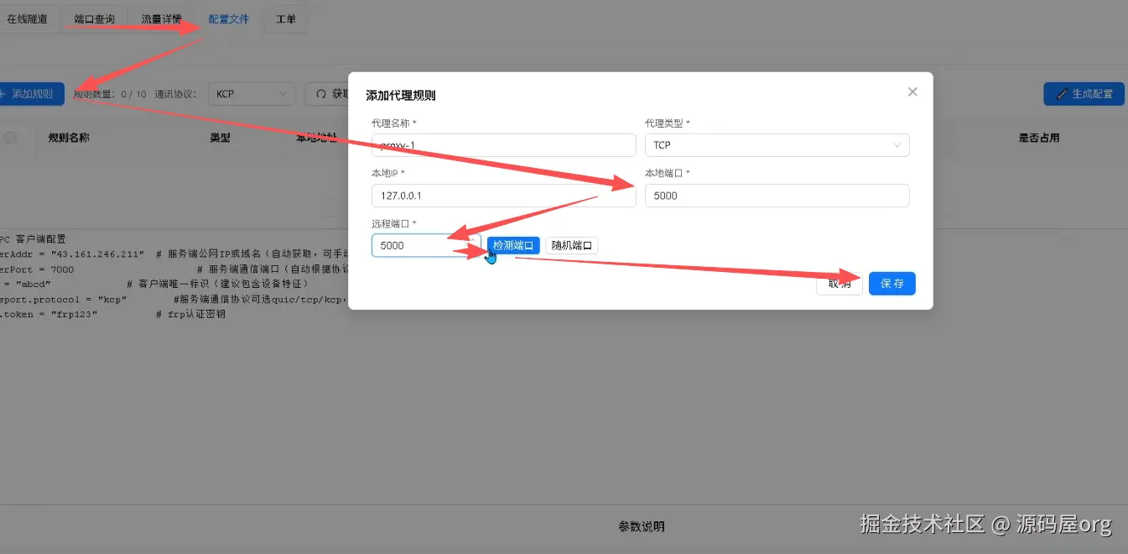Switch to the 在线隧道 tab
Image resolution: width=1128 pixels, height=554 pixels.
(x=29, y=18)
